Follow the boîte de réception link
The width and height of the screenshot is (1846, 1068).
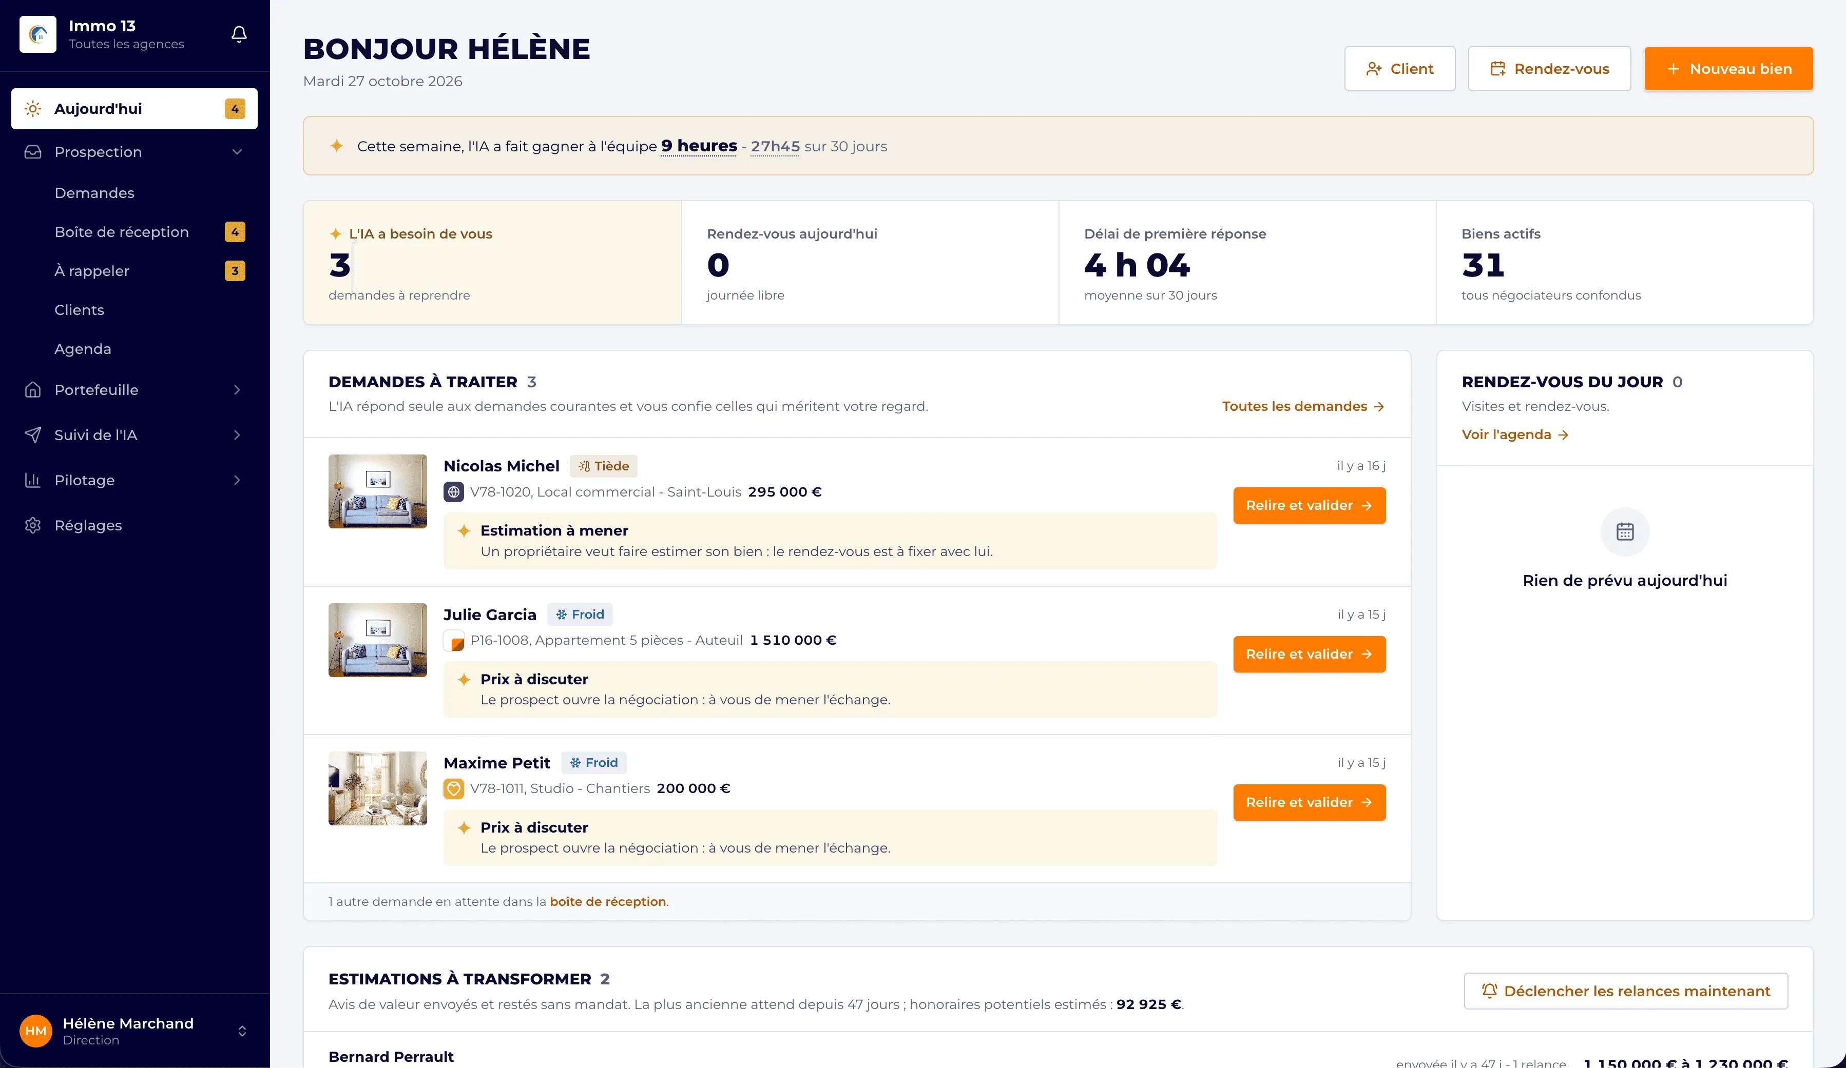click(x=607, y=902)
